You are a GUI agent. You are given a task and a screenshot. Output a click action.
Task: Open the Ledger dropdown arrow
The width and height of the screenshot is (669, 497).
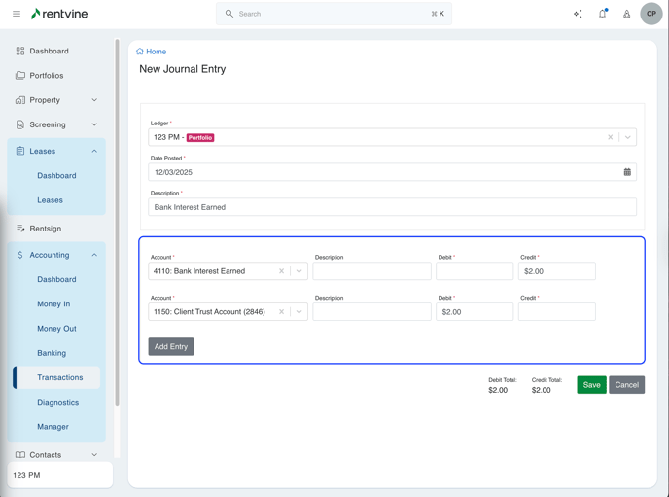(x=628, y=137)
